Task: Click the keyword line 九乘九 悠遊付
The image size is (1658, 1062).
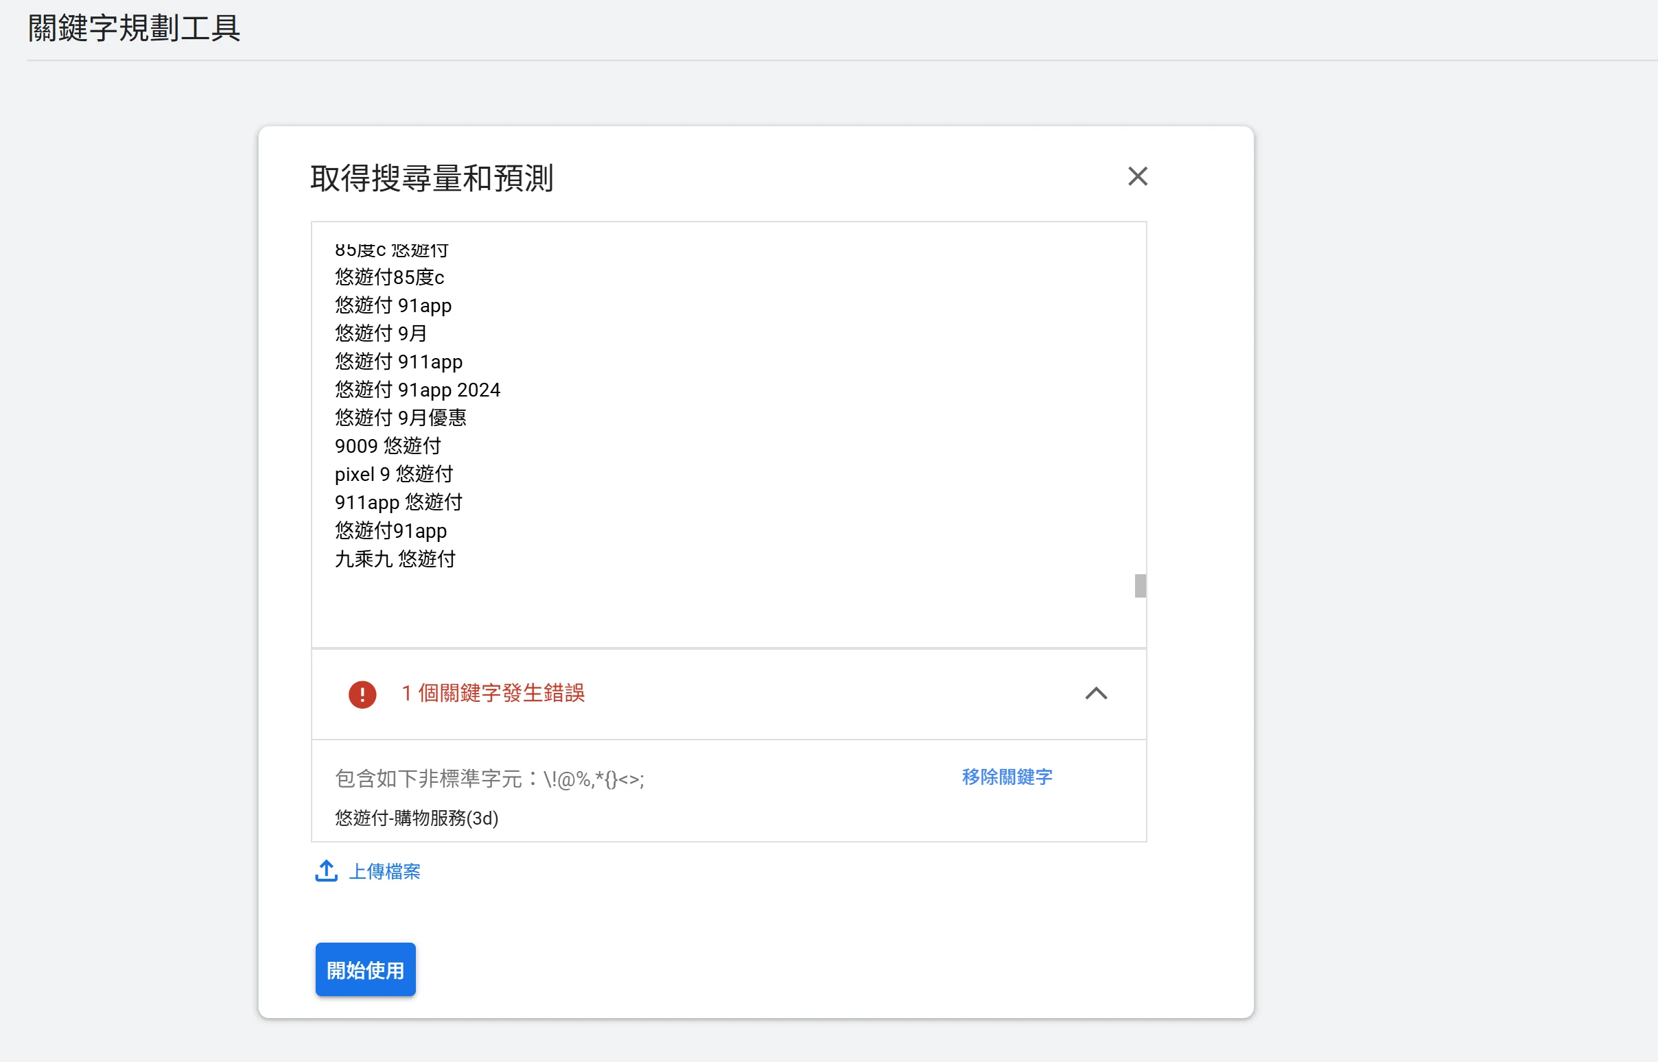Action: tap(395, 559)
